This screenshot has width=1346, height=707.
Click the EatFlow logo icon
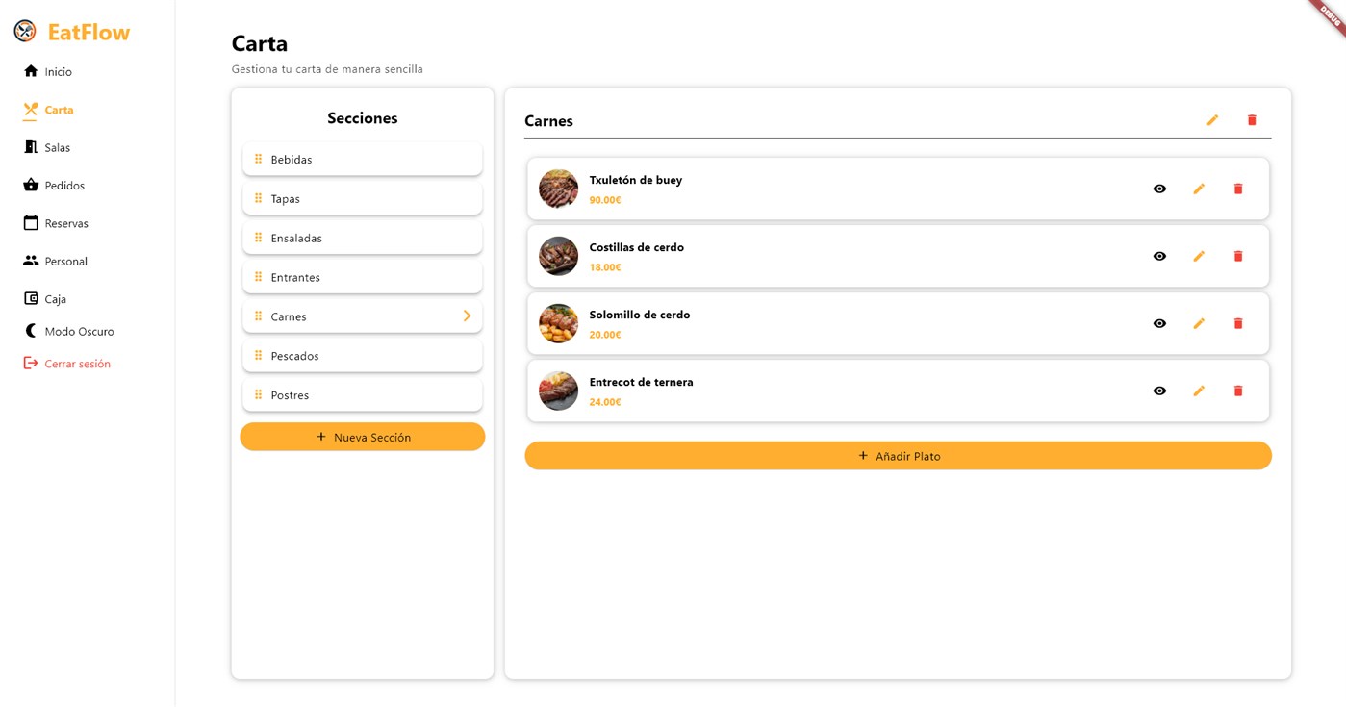(x=25, y=32)
